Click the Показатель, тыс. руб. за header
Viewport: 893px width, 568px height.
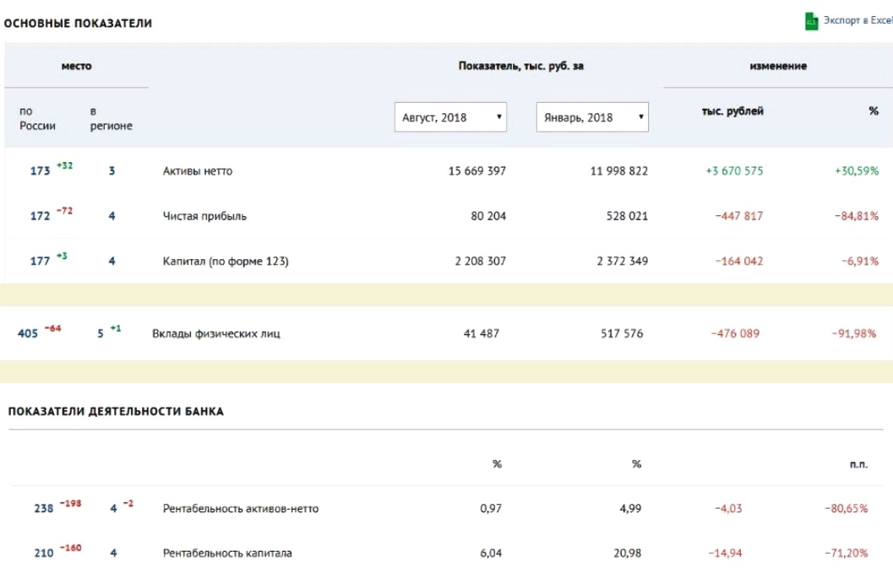point(521,66)
